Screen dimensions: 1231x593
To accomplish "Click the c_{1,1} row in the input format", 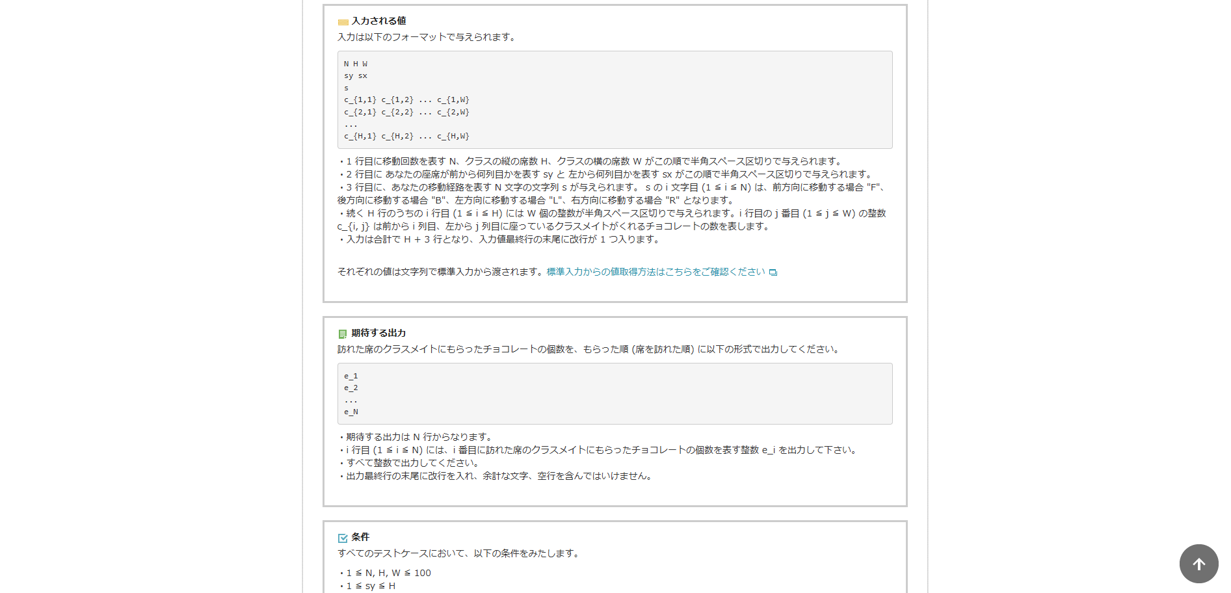I will tap(406, 100).
